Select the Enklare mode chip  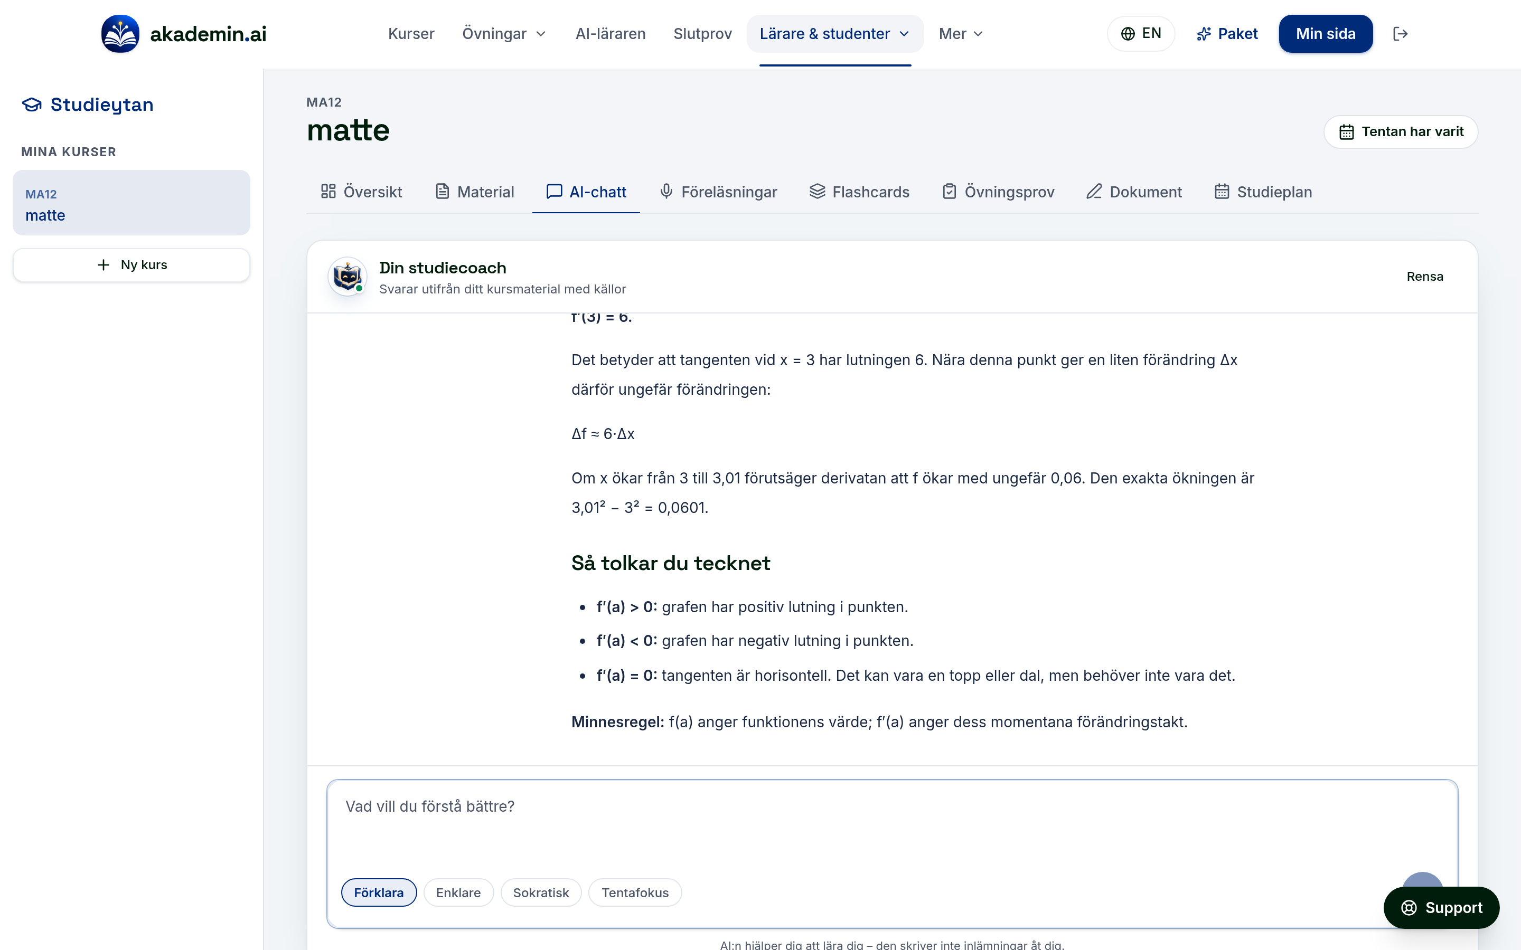point(458,892)
